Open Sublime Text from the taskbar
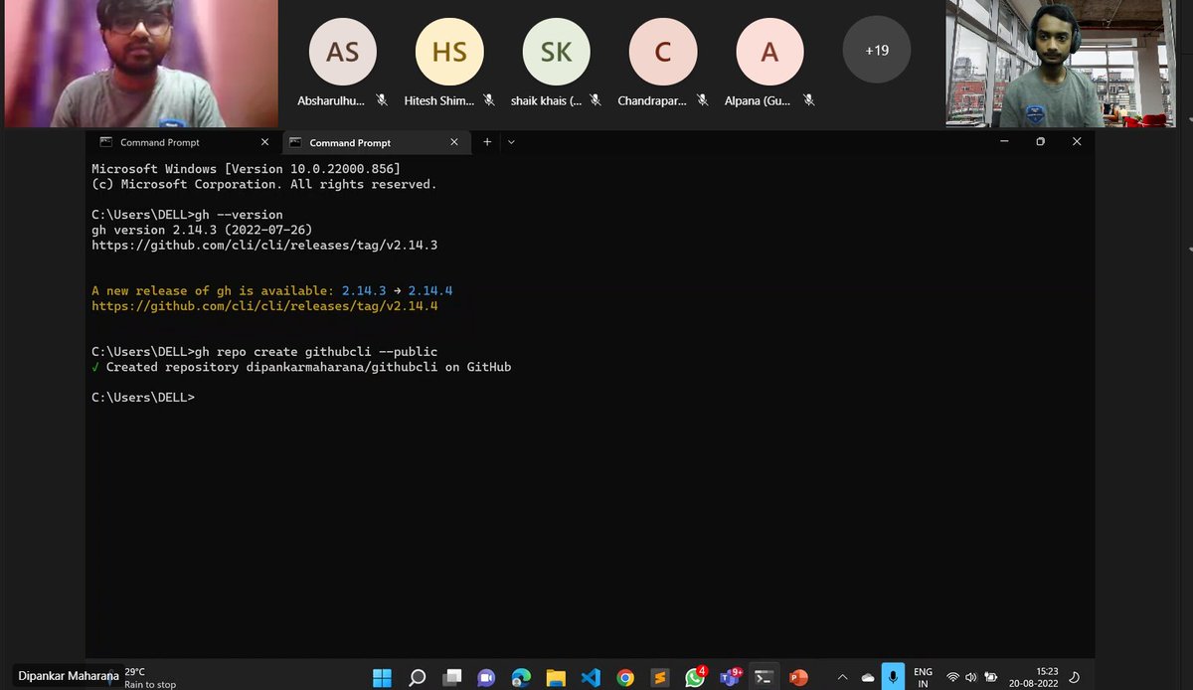The width and height of the screenshot is (1193, 690). pyautogui.click(x=660, y=677)
